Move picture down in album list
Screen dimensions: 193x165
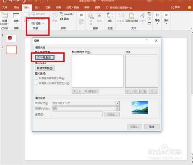point(80,91)
